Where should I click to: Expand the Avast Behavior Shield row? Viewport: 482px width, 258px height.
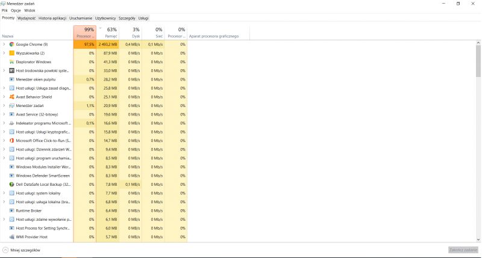(x=4, y=97)
